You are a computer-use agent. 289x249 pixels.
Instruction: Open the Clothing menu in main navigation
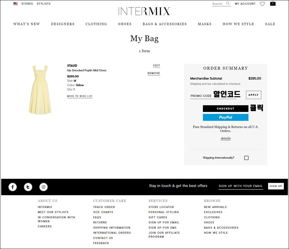coord(96,24)
